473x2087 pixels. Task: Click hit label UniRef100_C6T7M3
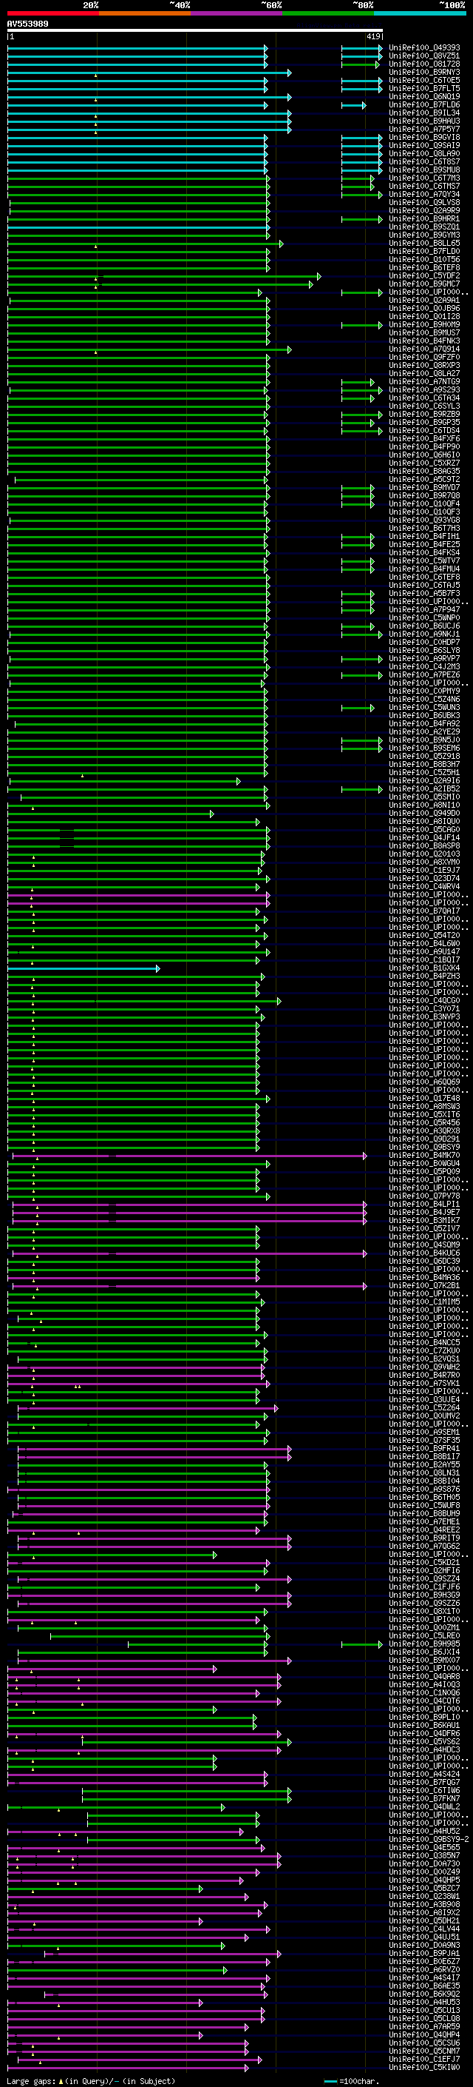[x=424, y=178]
